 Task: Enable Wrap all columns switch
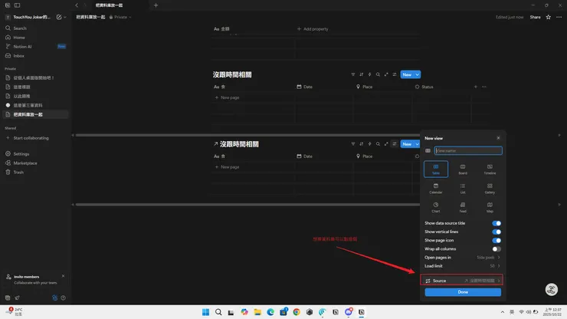click(497, 249)
